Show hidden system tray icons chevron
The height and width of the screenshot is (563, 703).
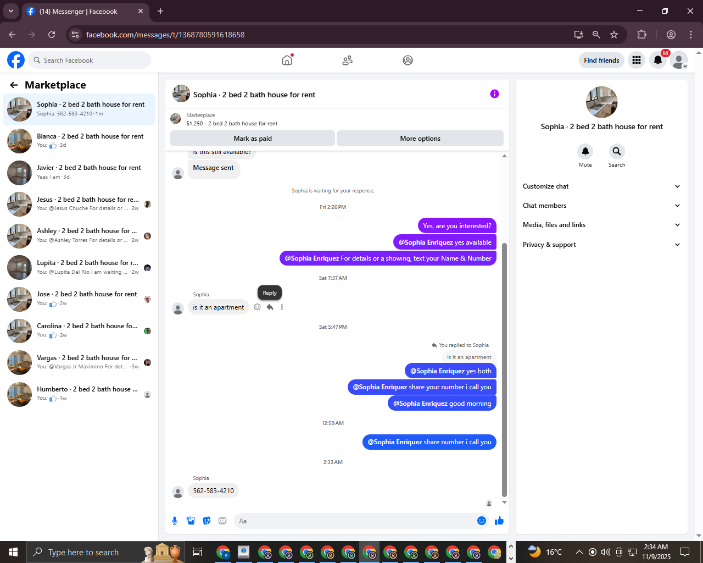[579, 552]
